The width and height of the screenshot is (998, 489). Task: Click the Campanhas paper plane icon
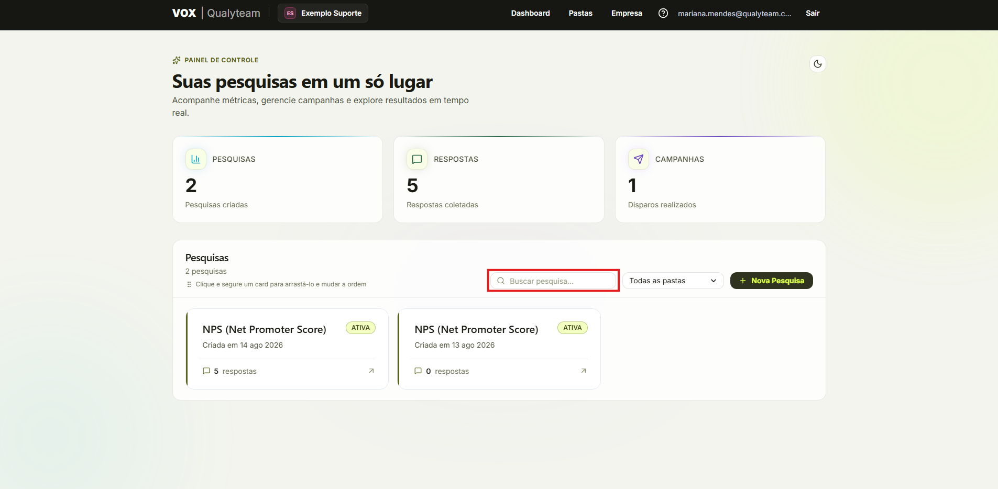tap(638, 159)
